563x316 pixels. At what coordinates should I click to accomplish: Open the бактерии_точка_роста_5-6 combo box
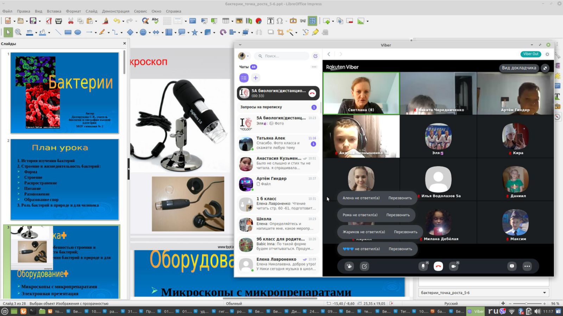click(484, 292)
